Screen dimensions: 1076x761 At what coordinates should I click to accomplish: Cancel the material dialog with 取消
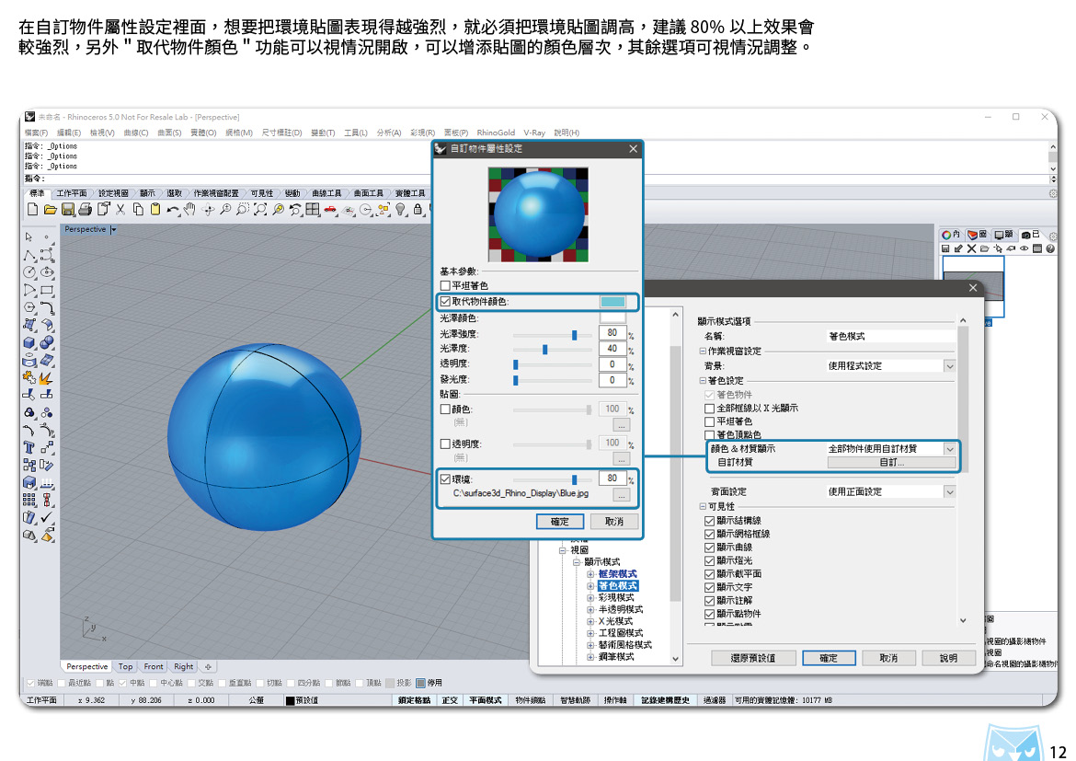coord(614,522)
